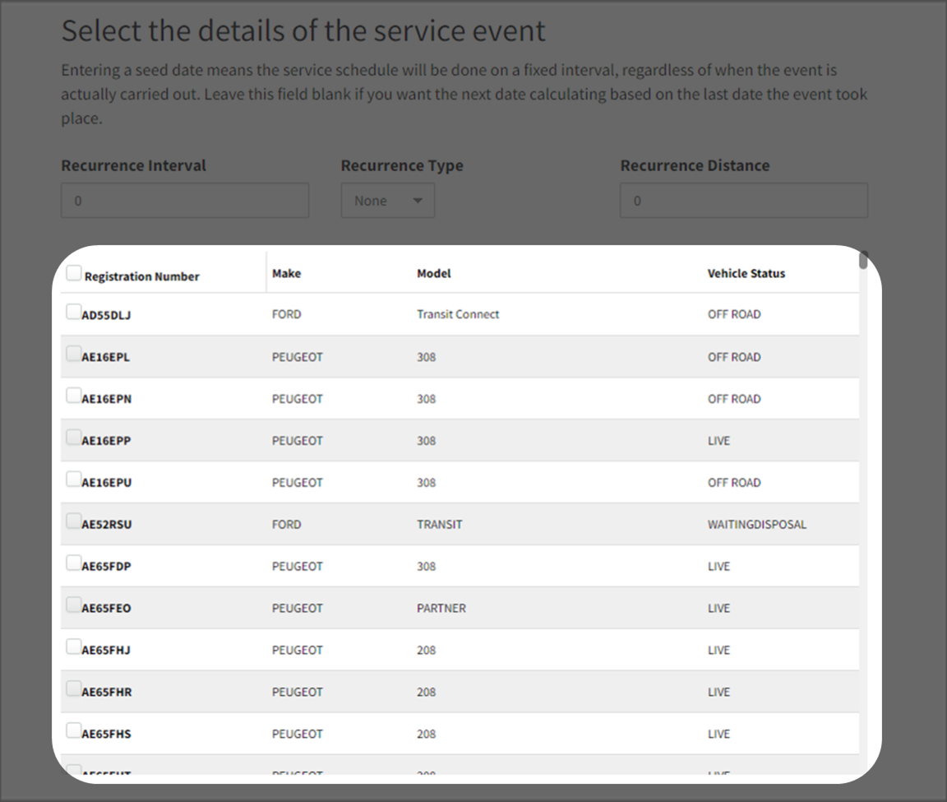Sort by the Make column header

286,273
